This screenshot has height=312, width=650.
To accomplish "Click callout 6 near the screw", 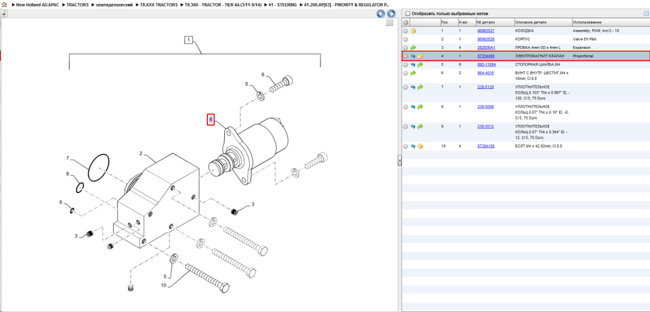I will 263,75.
